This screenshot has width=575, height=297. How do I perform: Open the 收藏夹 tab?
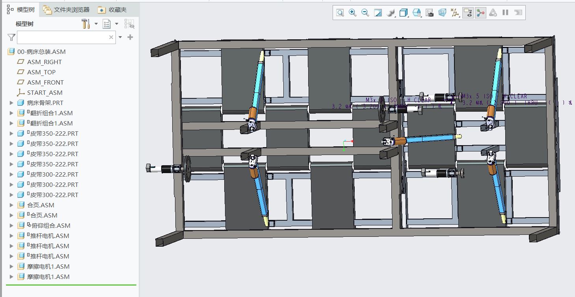tap(113, 10)
